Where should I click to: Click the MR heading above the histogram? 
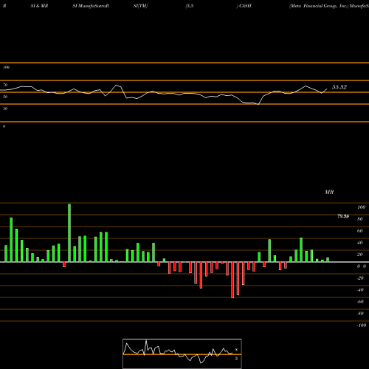pyautogui.click(x=329, y=192)
